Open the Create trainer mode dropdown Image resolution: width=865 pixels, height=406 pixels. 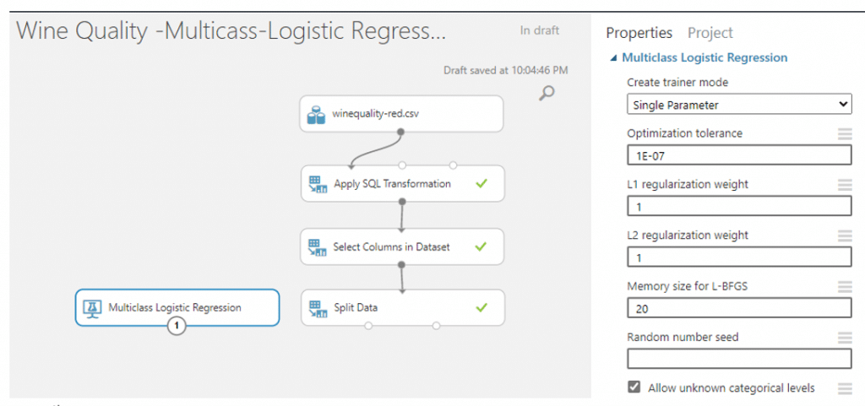739,104
